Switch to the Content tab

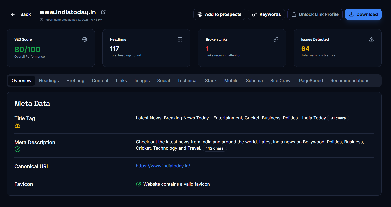100,81
